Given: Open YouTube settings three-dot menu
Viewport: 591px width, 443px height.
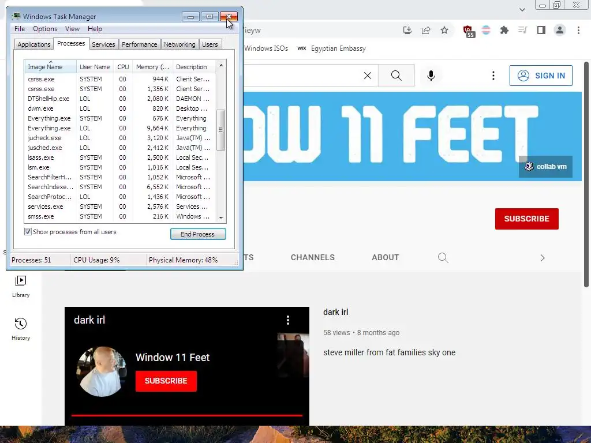Looking at the screenshot, I should pyautogui.click(x=493, y=76).
